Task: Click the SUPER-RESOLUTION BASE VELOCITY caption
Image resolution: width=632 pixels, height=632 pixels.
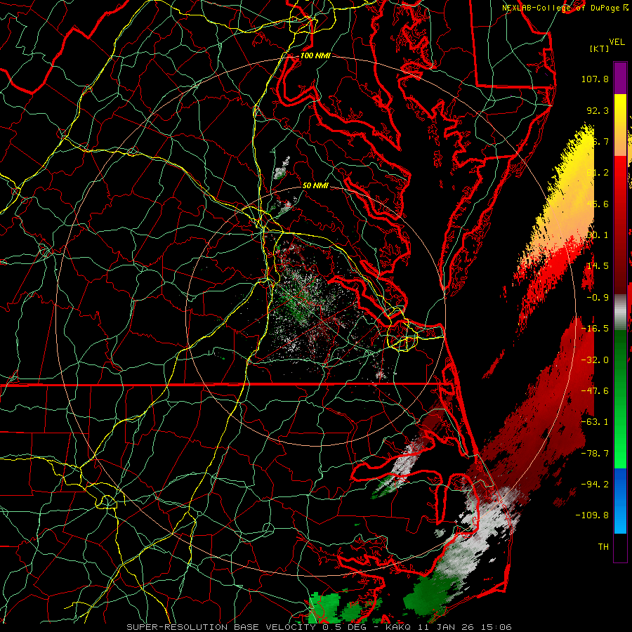Action: 319,627
